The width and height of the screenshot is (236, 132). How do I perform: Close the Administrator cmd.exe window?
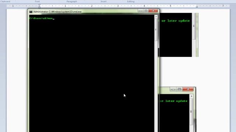[153, 11]
